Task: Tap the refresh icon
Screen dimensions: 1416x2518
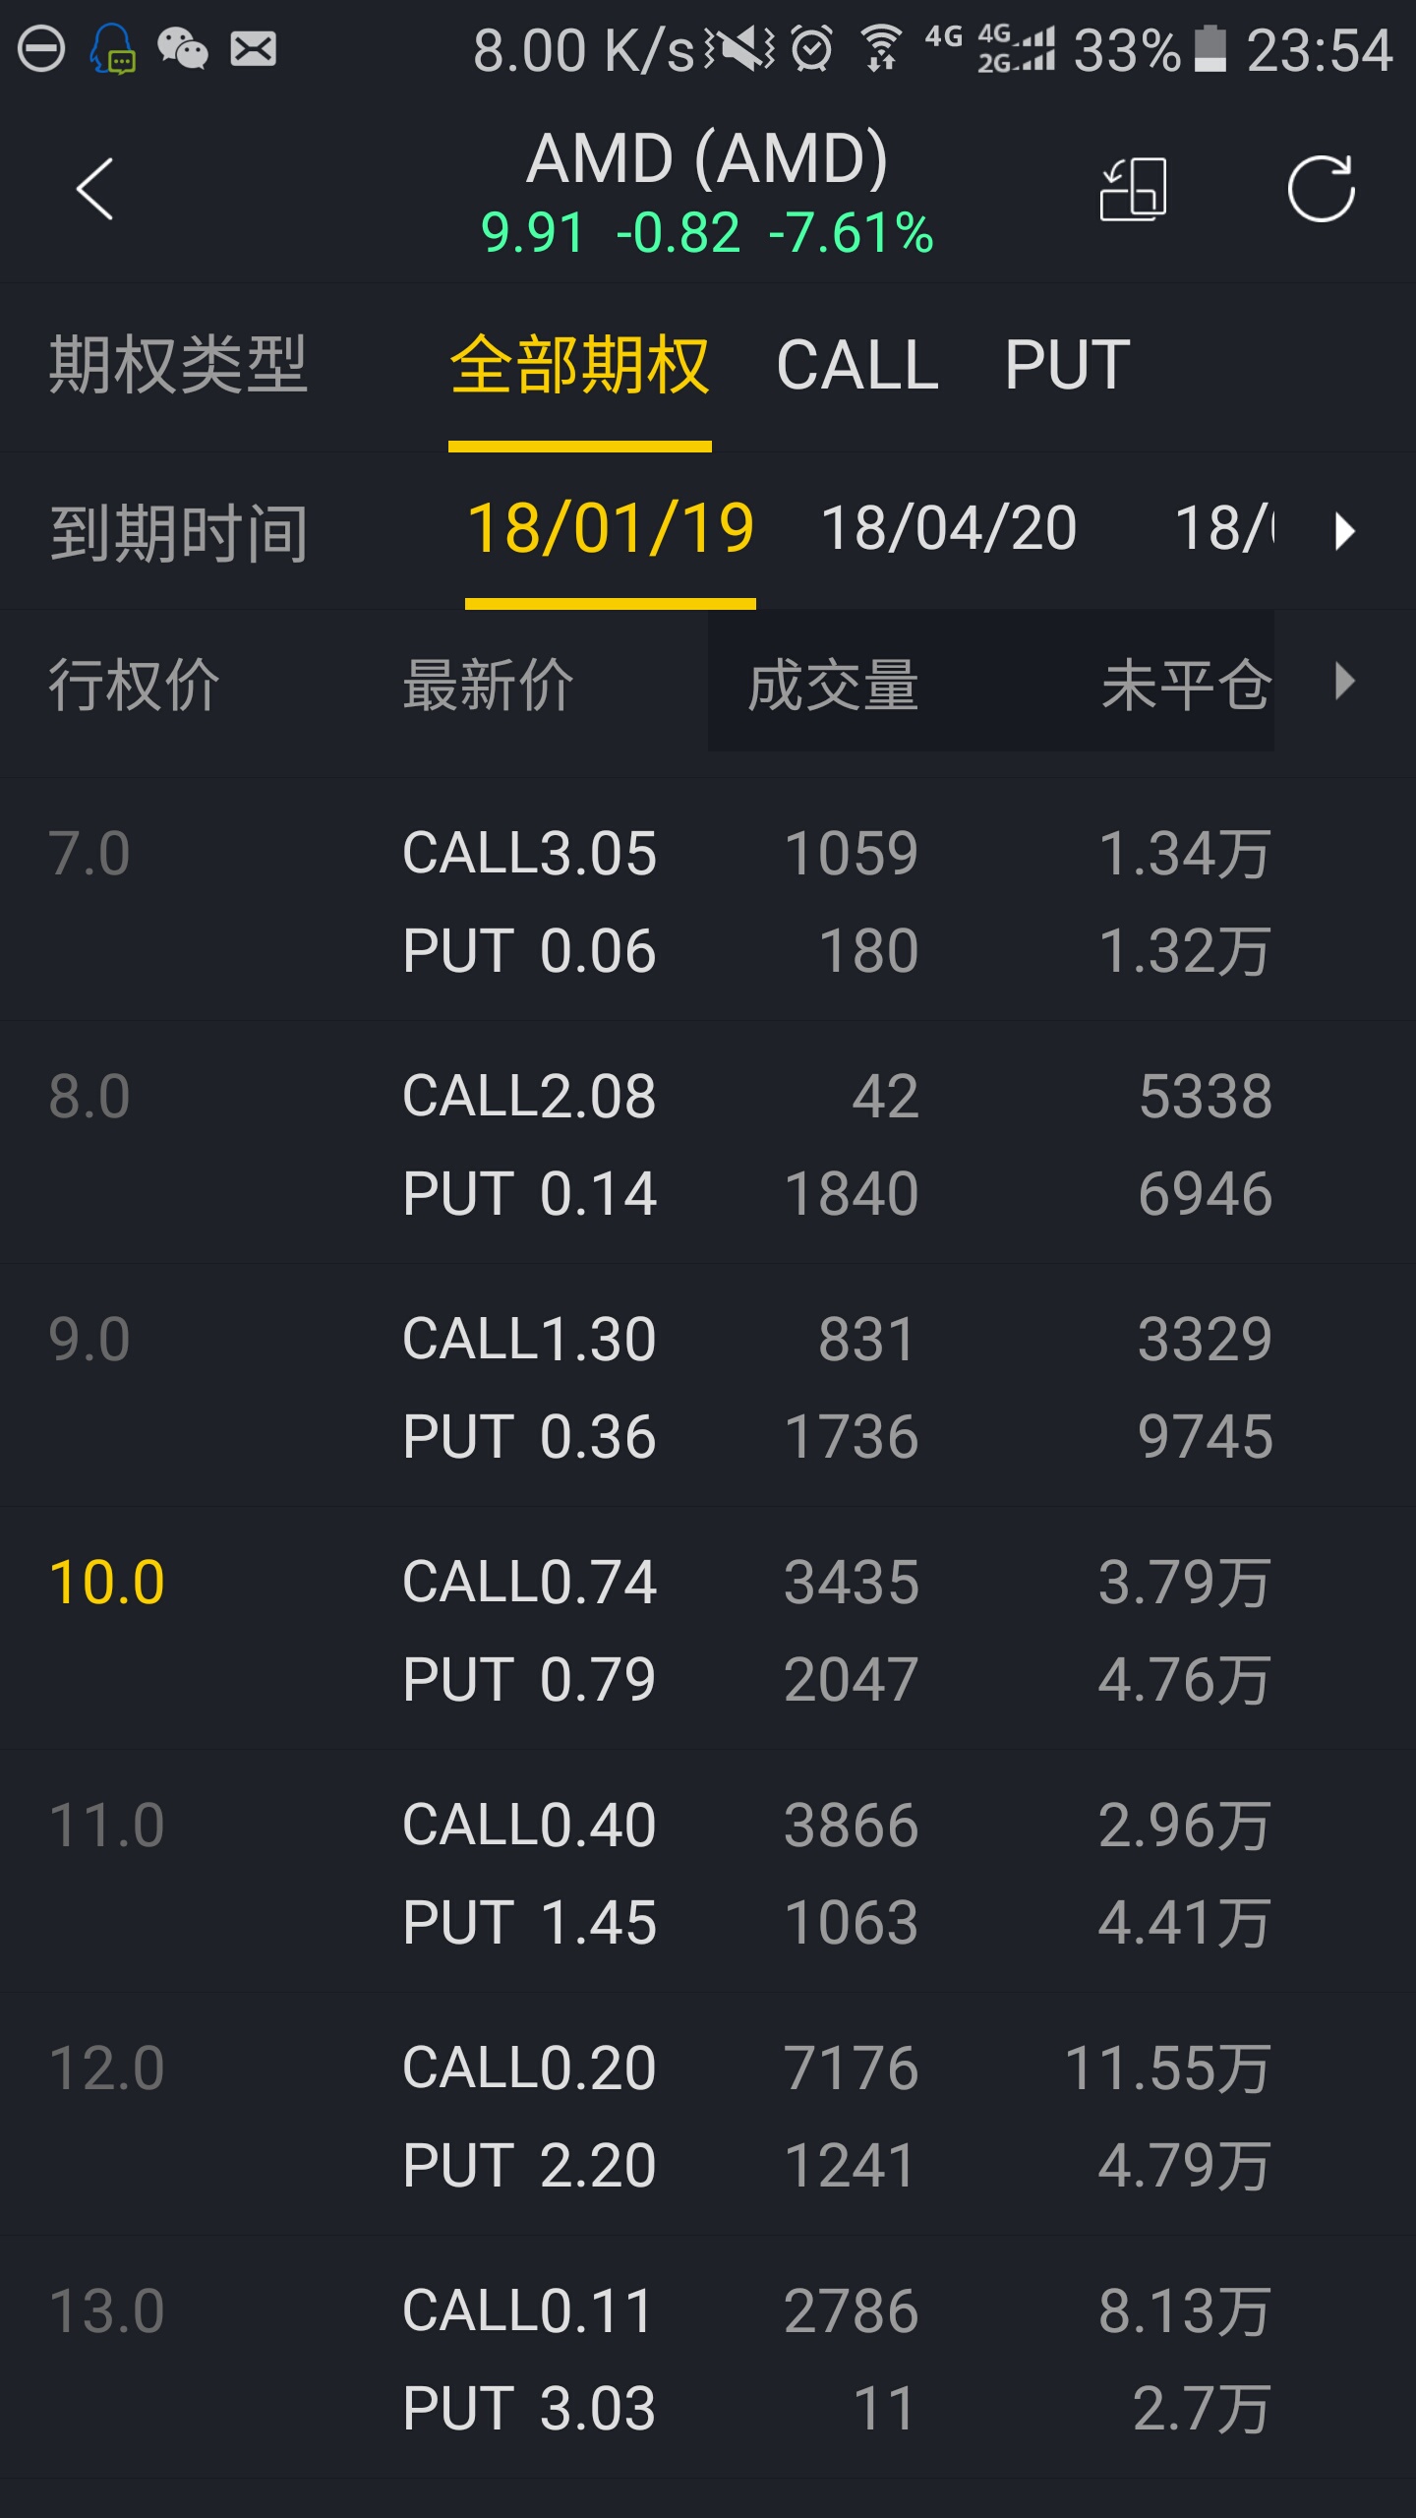Action: click(1321, 189)
